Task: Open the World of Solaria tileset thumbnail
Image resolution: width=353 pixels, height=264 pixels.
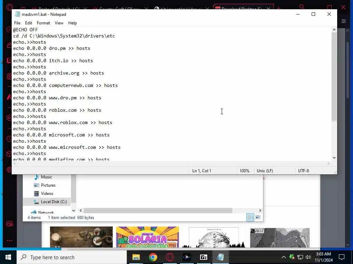Action: click(148, 237)
